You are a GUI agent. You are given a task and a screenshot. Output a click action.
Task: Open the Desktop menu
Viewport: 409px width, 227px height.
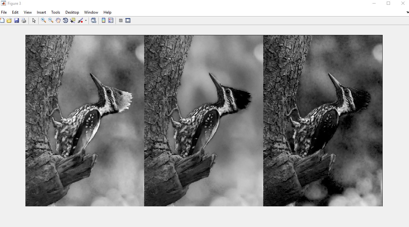tap(72, 12)
